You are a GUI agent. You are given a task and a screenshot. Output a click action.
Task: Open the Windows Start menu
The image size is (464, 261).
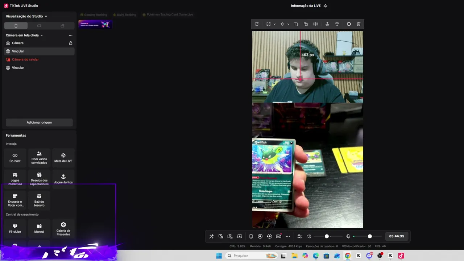[219, 256]
